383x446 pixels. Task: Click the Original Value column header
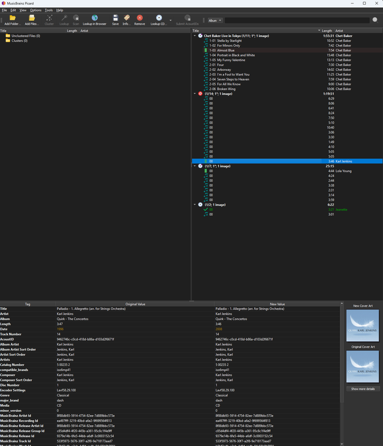(x=135, y=304)
